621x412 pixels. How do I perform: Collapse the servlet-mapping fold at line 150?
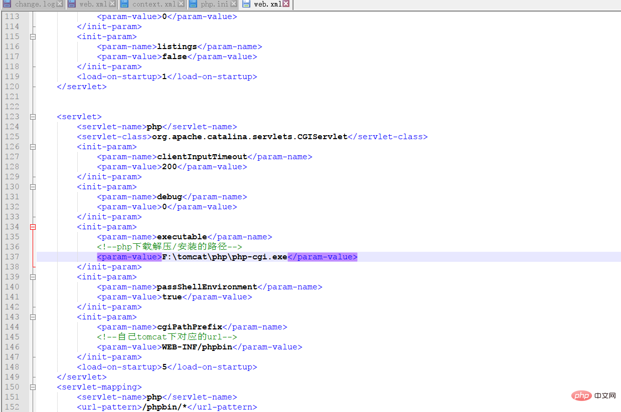point(33,387)
